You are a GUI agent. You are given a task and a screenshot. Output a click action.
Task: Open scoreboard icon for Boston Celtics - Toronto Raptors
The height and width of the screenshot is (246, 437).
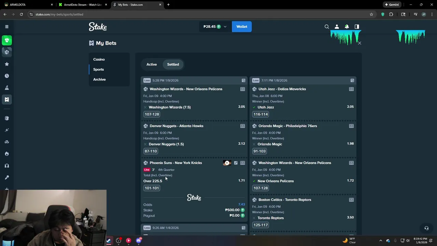tap(351, 200)
